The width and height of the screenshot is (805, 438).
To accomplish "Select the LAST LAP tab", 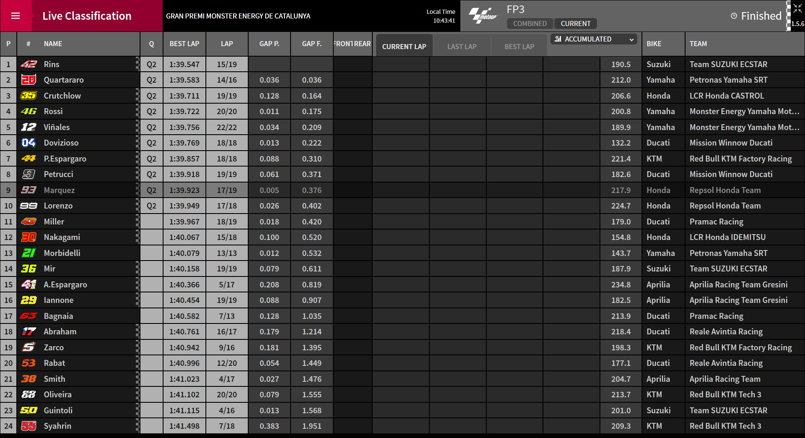I will tap(462, 46).
